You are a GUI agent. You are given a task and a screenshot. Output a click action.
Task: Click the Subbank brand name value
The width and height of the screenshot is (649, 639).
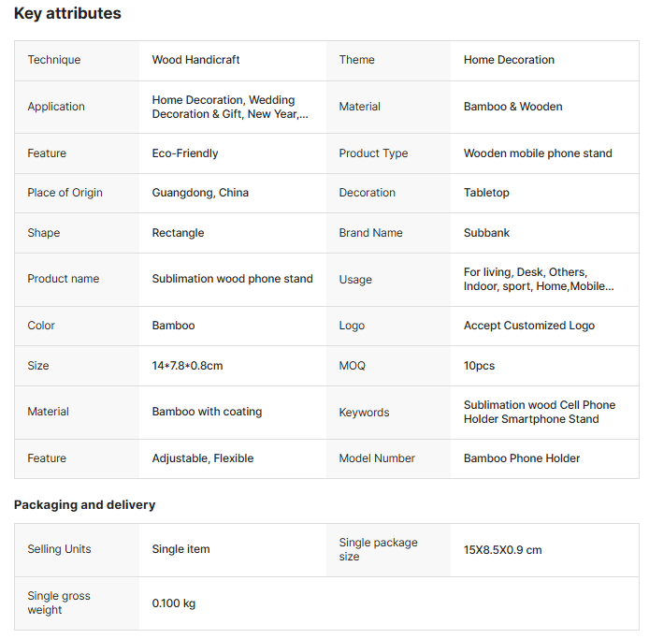[486, 233]
